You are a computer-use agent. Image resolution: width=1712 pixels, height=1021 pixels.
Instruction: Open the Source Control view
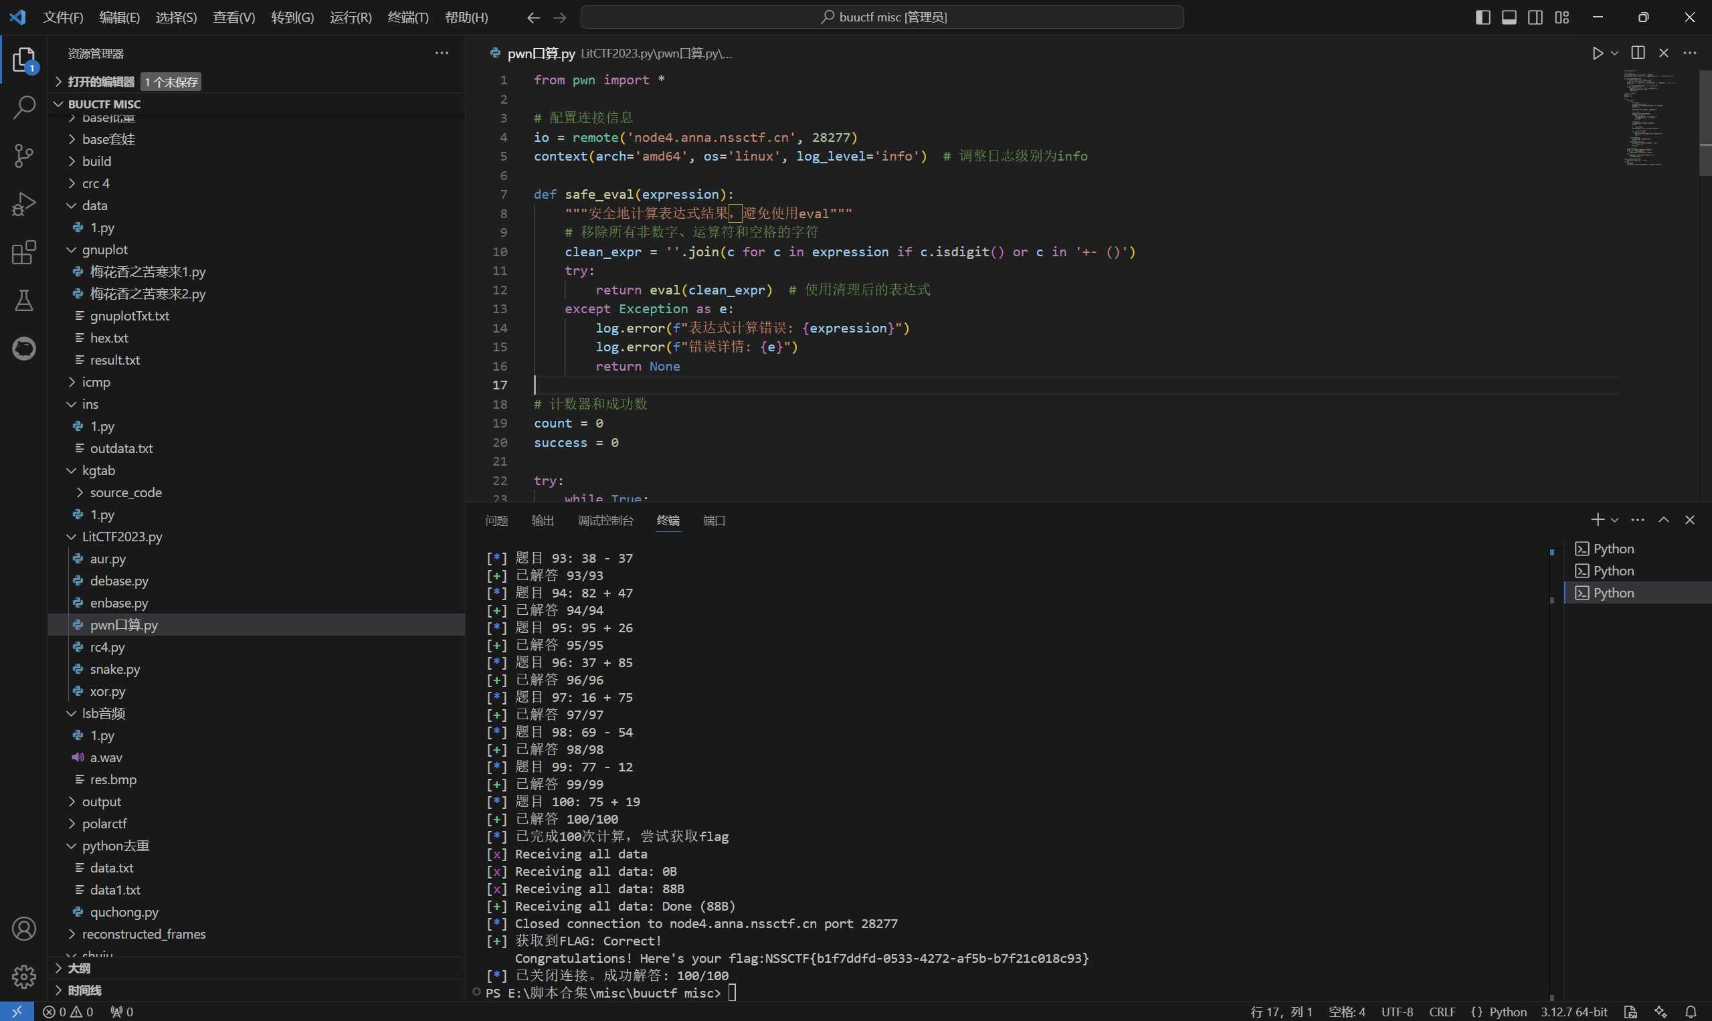click(x=24, y=155)
